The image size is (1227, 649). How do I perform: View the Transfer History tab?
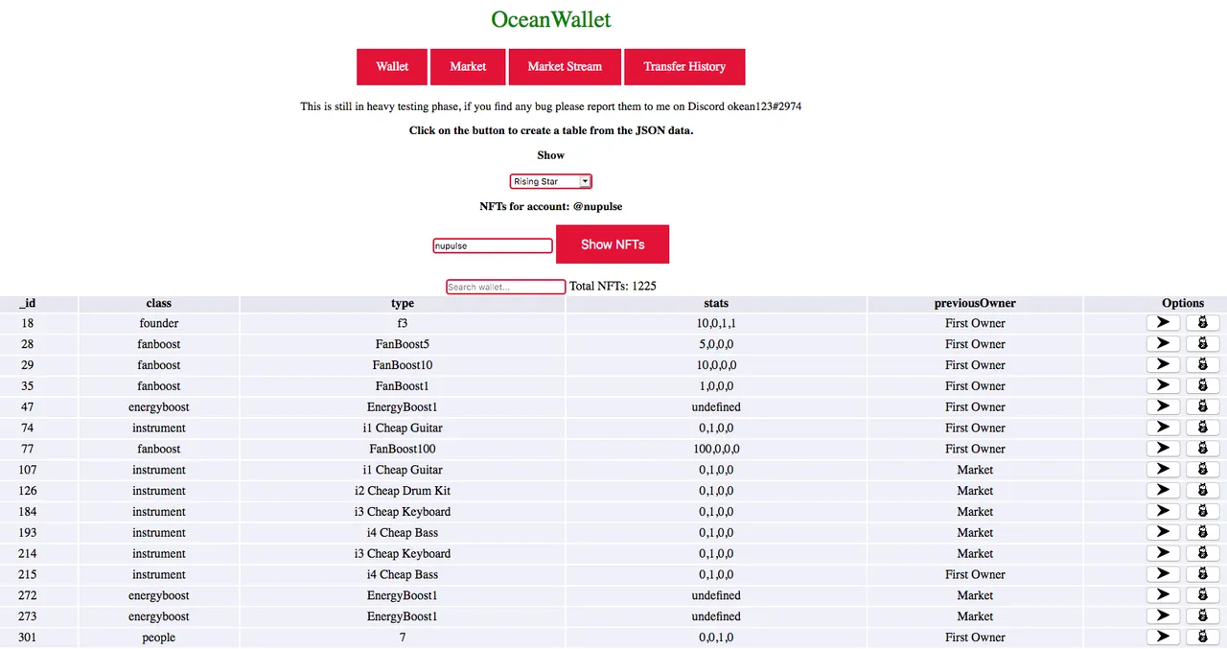684,67
